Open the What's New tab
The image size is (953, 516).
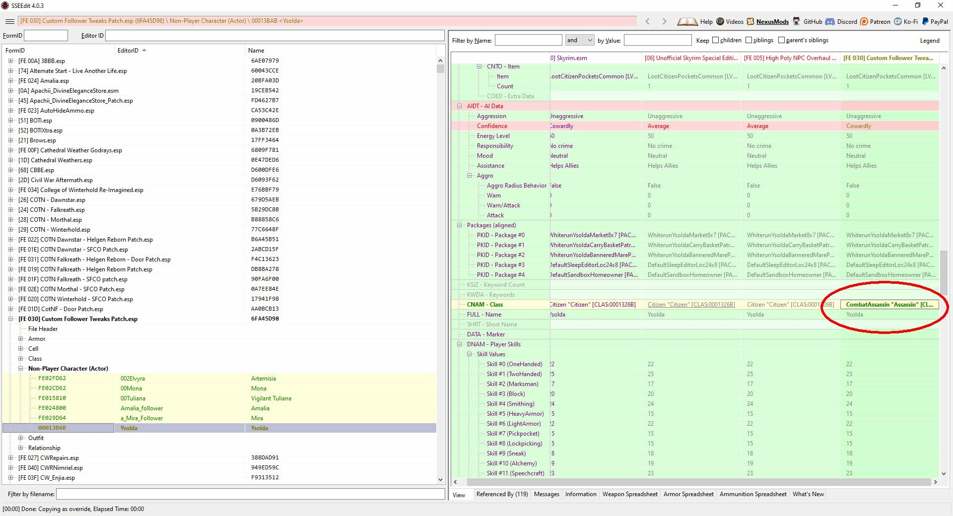808,494
